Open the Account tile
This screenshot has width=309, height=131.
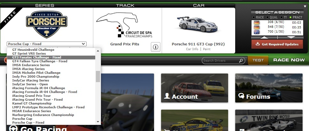[x=195, y=88]
